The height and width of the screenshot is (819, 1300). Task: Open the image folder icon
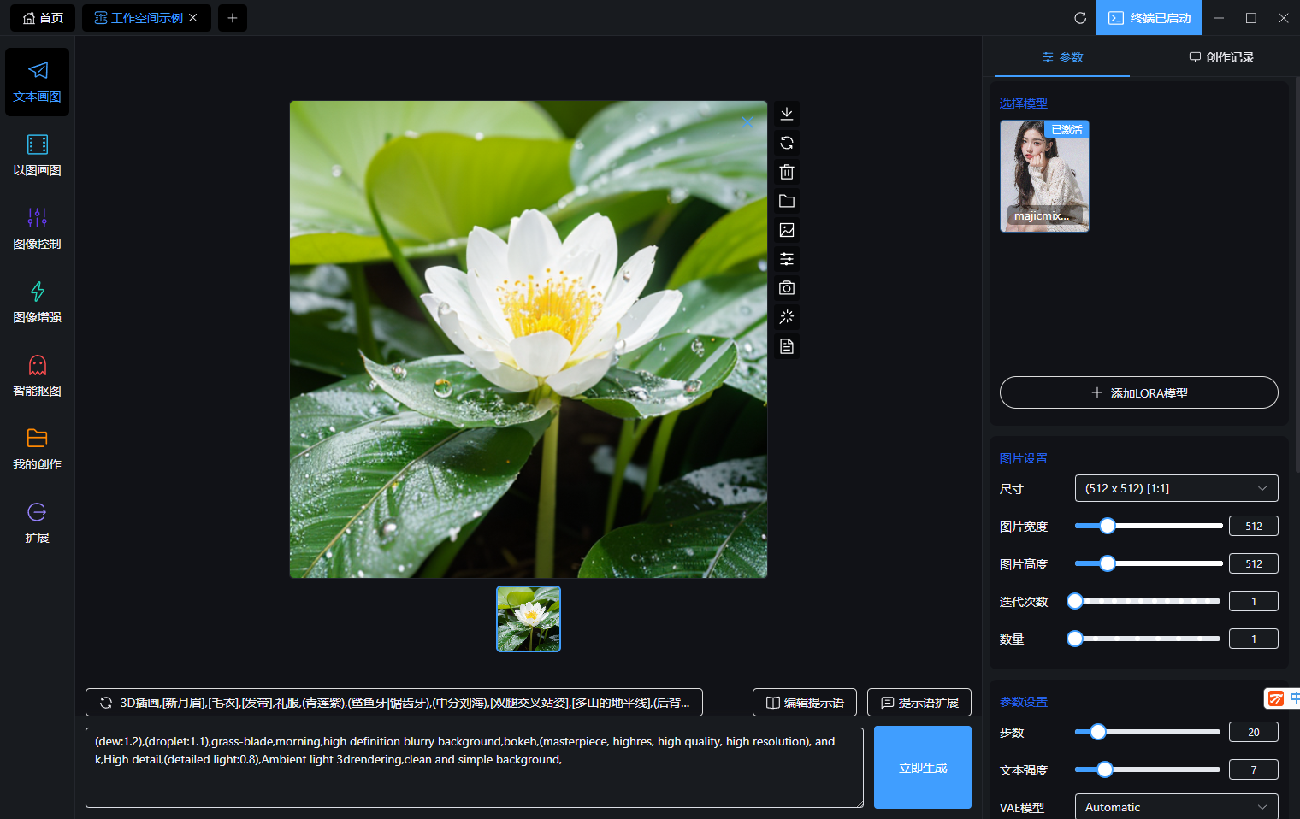[x=787, y=201]
